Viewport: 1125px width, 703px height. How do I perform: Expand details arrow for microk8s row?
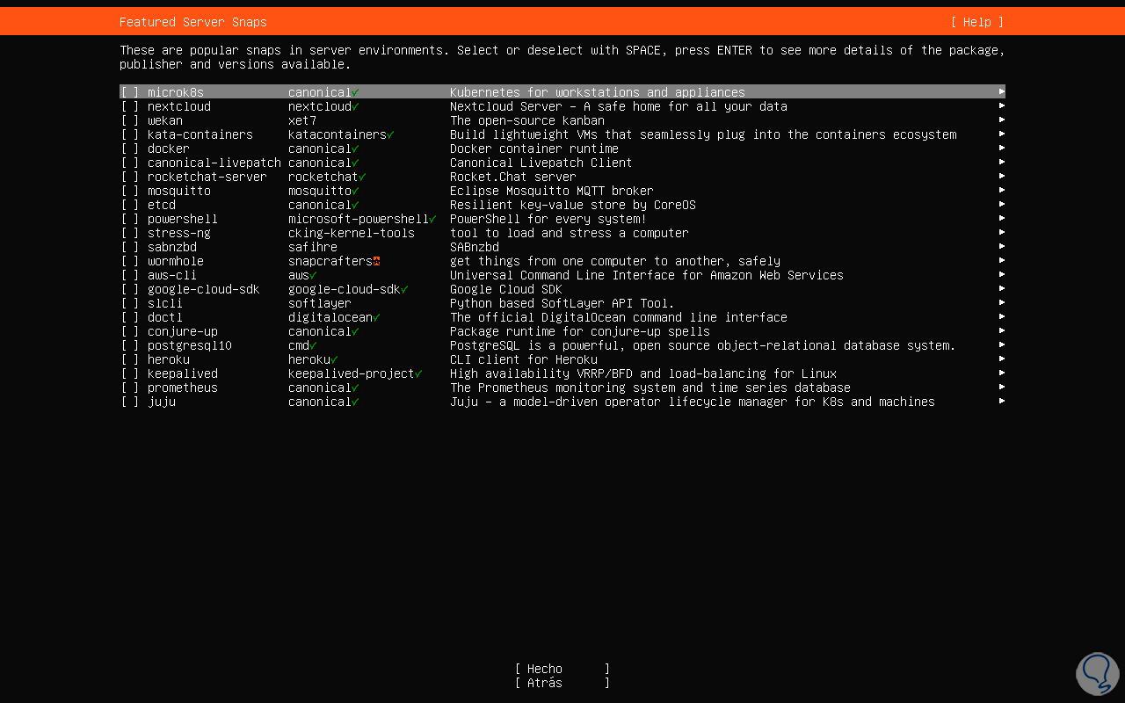click(x=1002, y=91)
